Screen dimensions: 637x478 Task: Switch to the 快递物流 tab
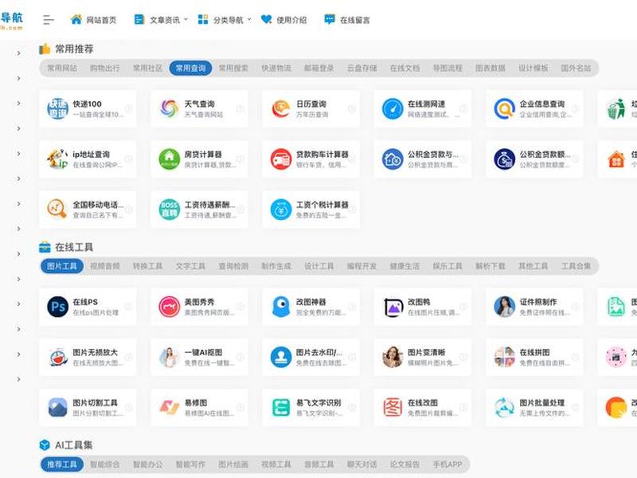[x=276, y=68]
